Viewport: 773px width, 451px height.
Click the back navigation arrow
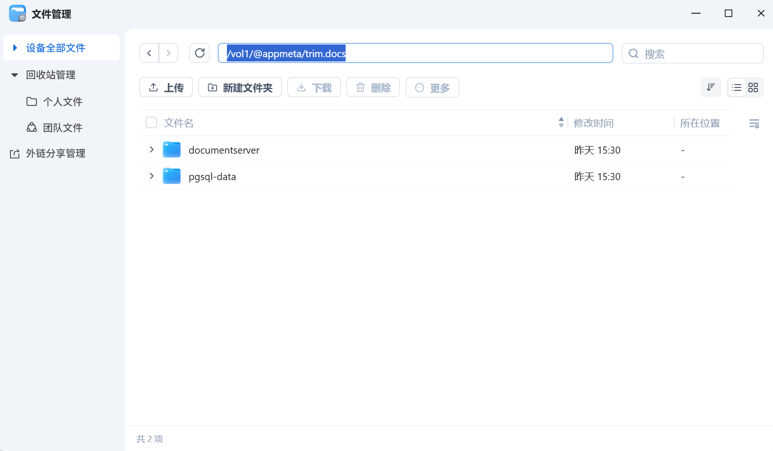[x=149, y=53]
